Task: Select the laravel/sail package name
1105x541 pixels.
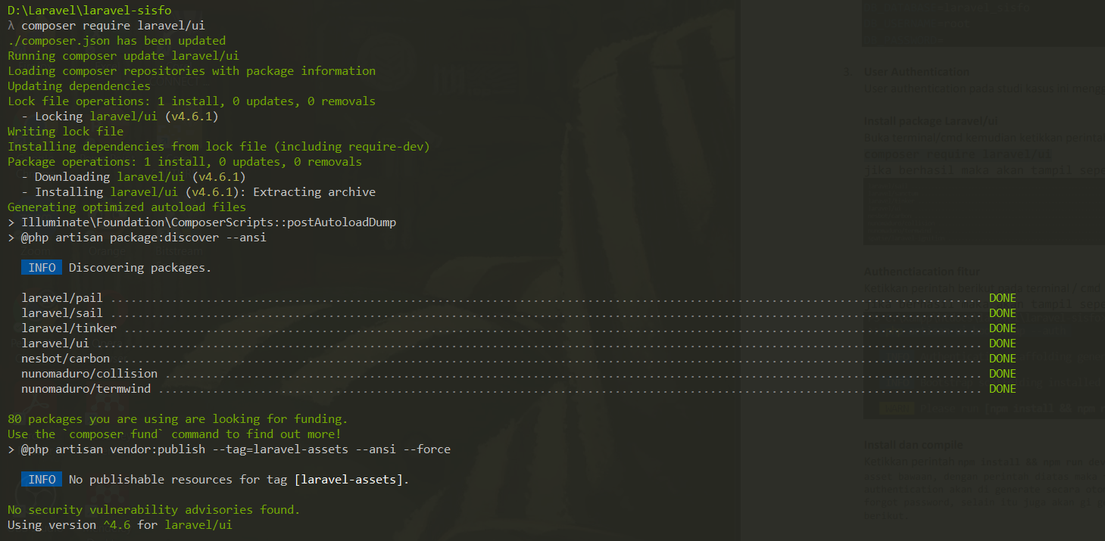Action: (x=62, y=313)
